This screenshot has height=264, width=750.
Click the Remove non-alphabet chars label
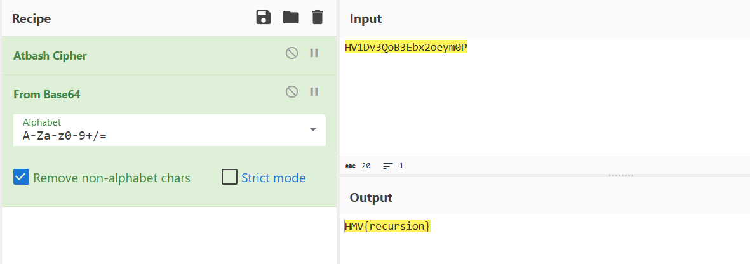point(112,178)
